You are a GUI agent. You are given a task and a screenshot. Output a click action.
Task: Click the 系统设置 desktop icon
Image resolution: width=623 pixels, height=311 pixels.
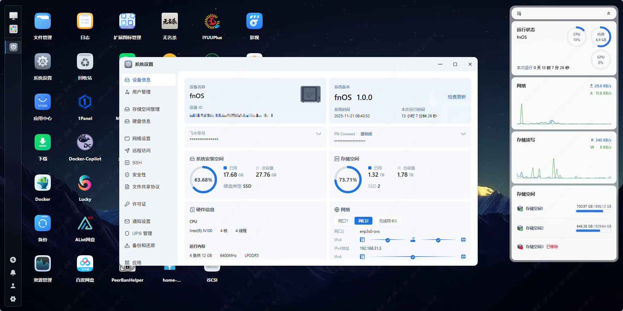(43, 62)
